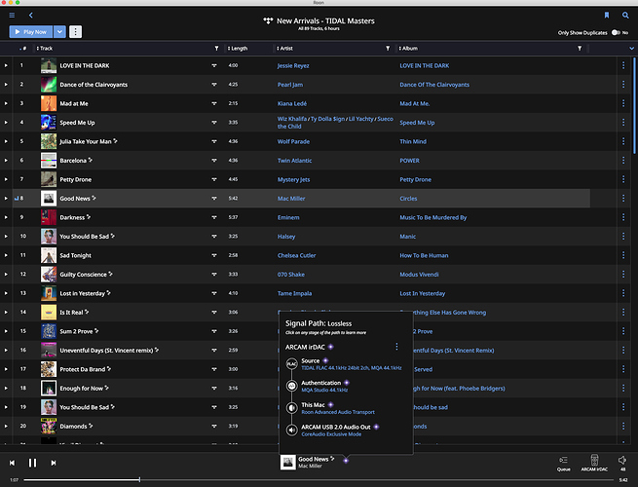Open artist Mac Miller in row 8
The image size is (638, 487).
pos(291,199)
